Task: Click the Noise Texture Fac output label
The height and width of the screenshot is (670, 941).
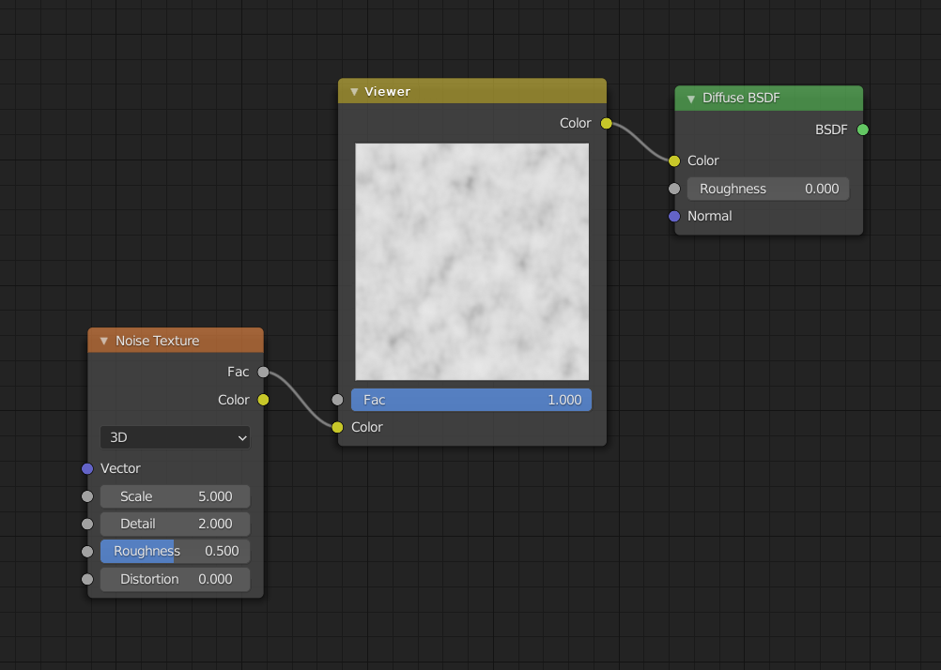Action: (238, 372)
